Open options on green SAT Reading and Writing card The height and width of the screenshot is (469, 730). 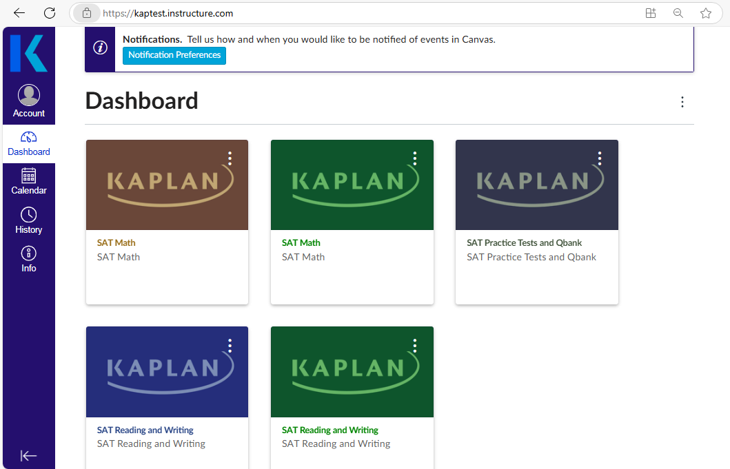pyautogui.click(x=415, y=345)
